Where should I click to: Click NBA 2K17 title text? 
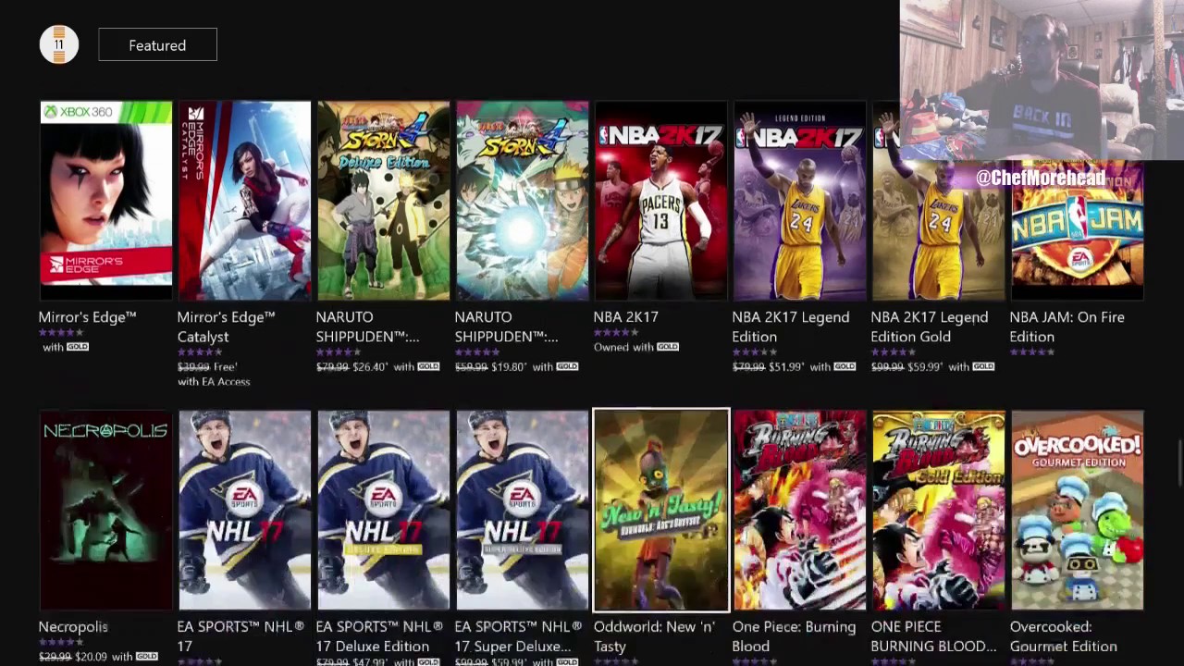click(626, 317)
